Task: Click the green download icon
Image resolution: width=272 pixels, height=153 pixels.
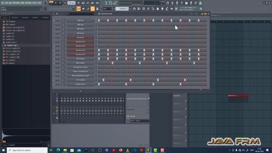Action: coord(200,3)
